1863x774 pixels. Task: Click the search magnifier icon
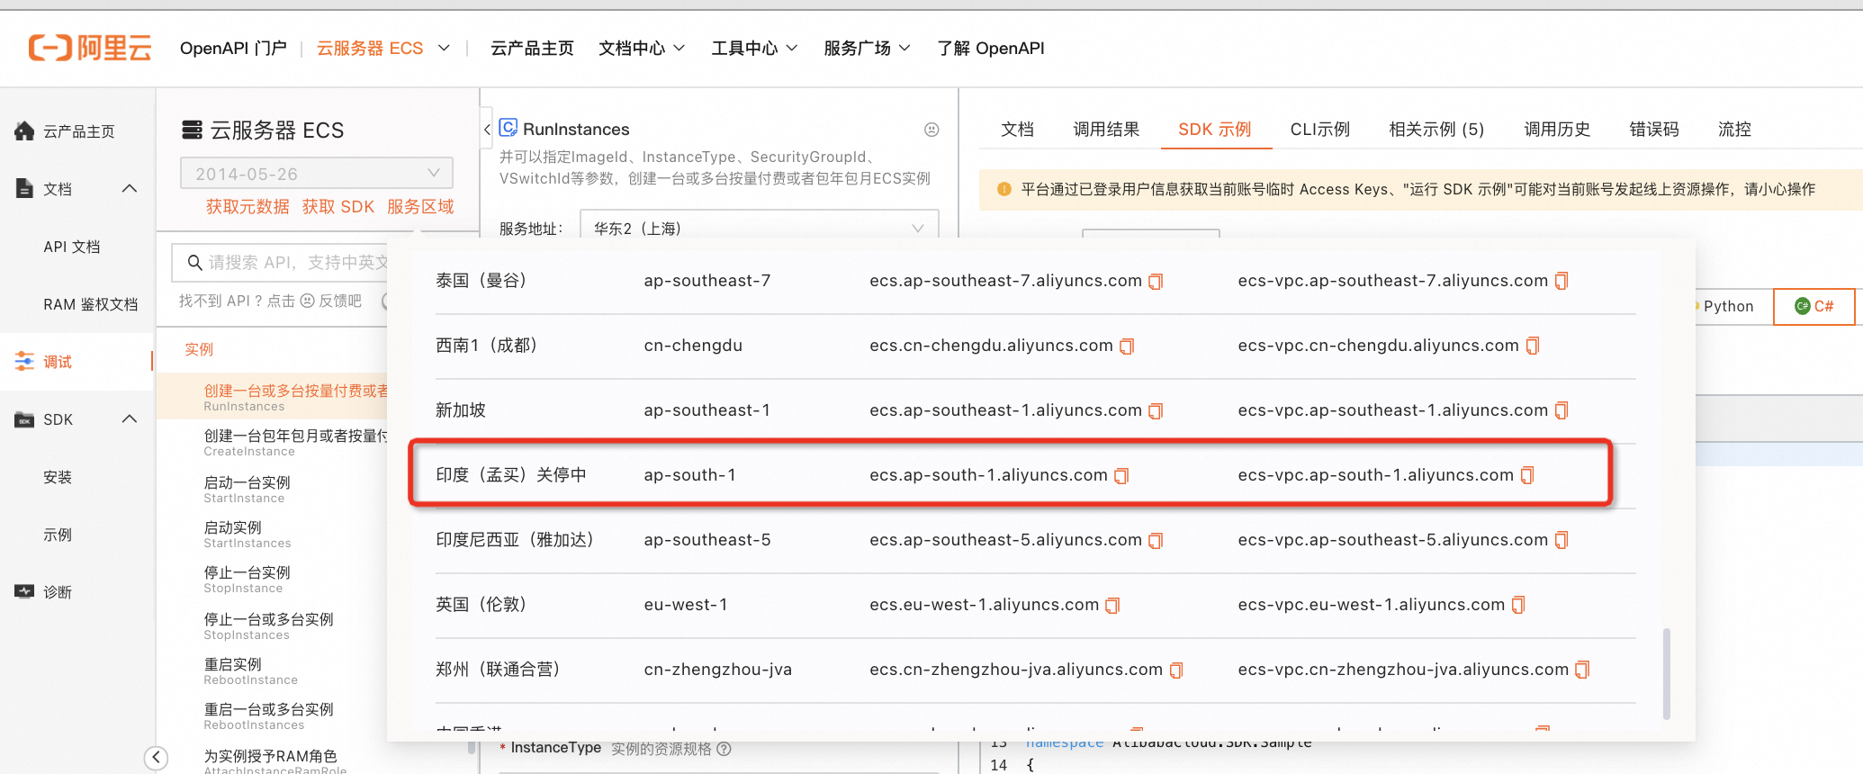[x=194, y=262]
